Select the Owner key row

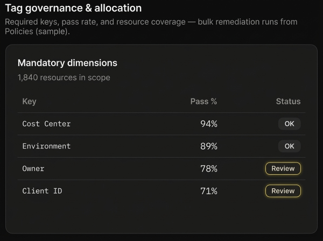[x=33, y=169]
